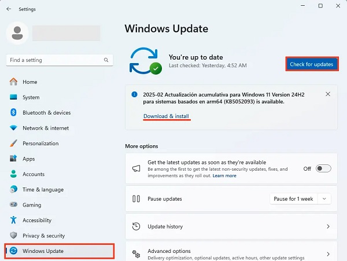The width and height of the screenshot is (347, 261).
Task: Click the Privacy shield icon
Action: click(13, 236)
